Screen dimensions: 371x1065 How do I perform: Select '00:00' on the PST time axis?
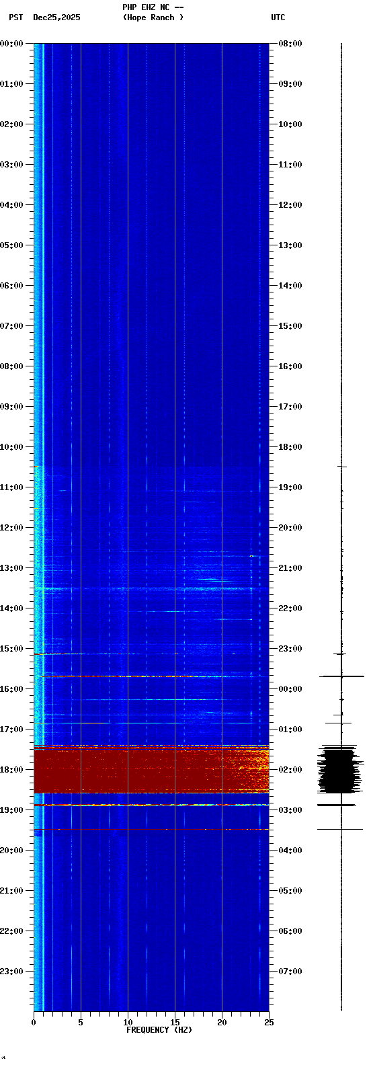click(12, 44)
